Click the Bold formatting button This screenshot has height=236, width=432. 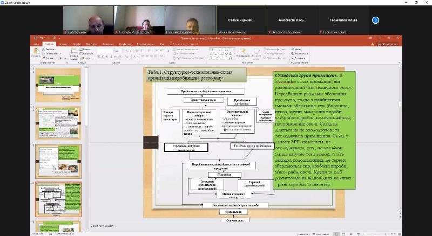coord(98,57)
